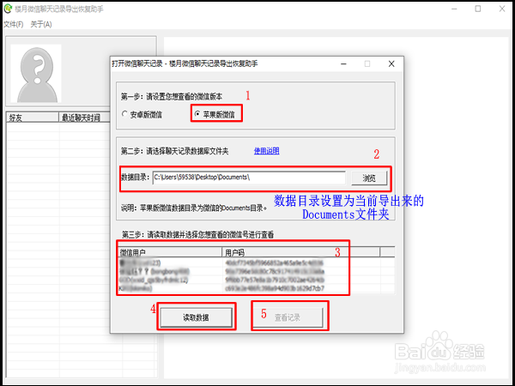Open the 文件(F) menu
This screenshot has width=515, height=386.
tap(14, 24)
